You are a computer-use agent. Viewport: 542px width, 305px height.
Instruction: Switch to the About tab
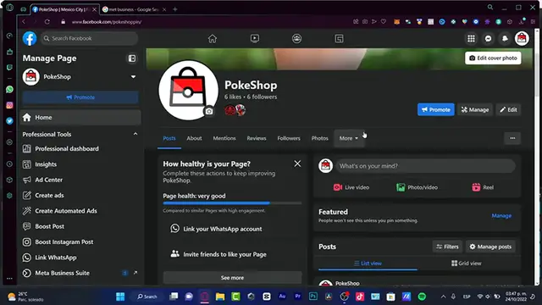(x=194, y=138)
